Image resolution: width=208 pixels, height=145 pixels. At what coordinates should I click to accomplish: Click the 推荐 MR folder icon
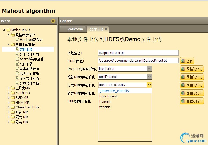pyautogui.click(x=13, y=112)
